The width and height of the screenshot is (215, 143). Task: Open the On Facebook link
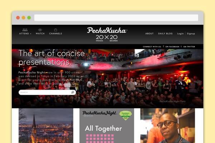tap(172, 47)
